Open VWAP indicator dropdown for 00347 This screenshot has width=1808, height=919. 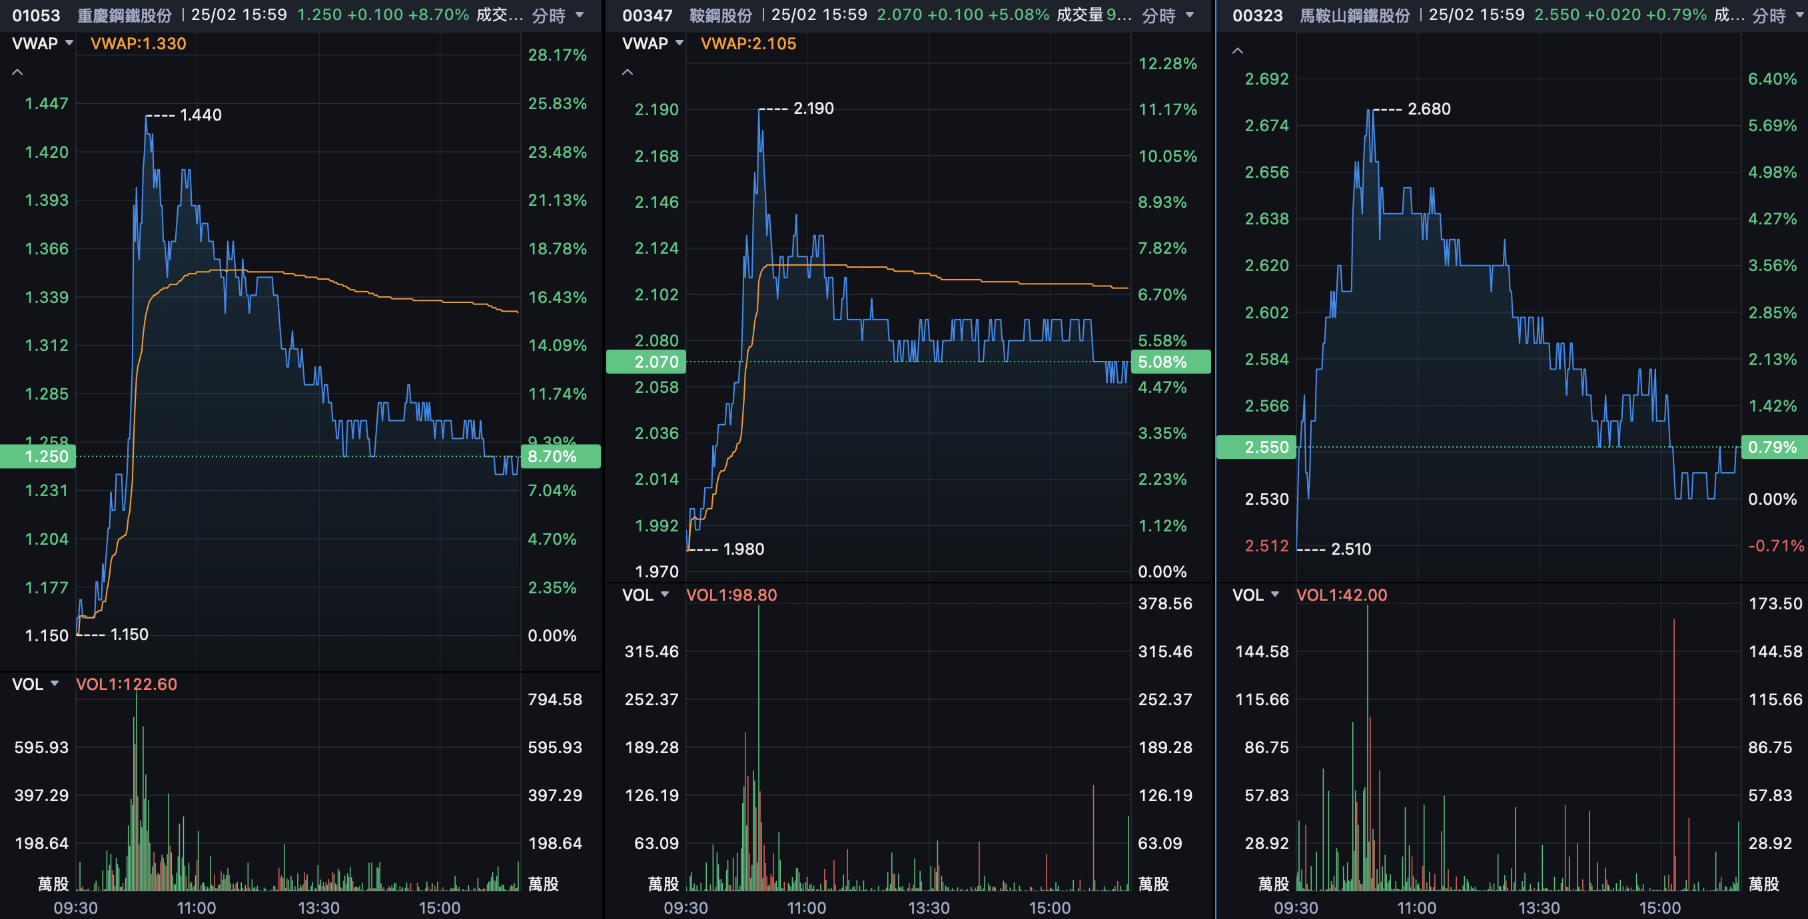pos(652,43)
